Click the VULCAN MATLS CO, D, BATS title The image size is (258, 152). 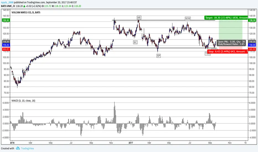click(26, 12)
